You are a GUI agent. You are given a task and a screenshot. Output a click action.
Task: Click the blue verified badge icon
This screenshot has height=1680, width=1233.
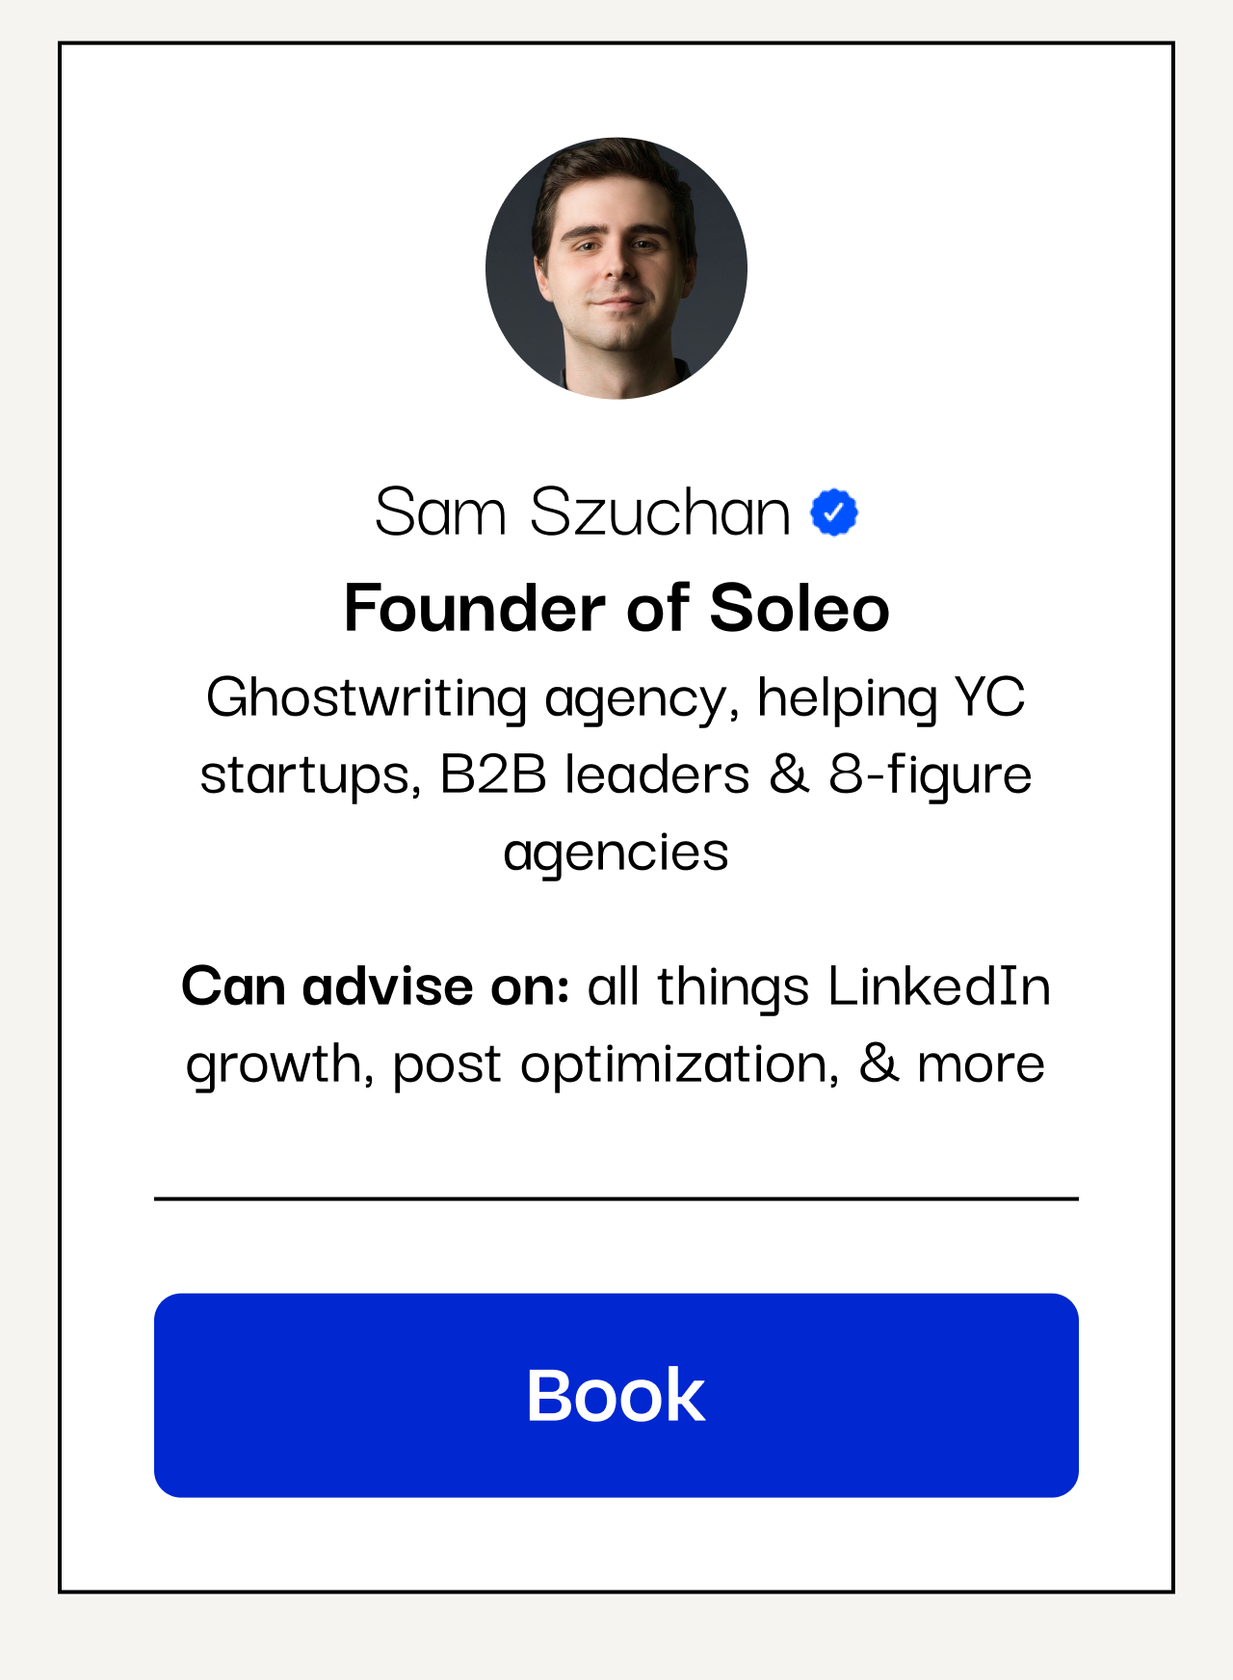tap(834, 512)
